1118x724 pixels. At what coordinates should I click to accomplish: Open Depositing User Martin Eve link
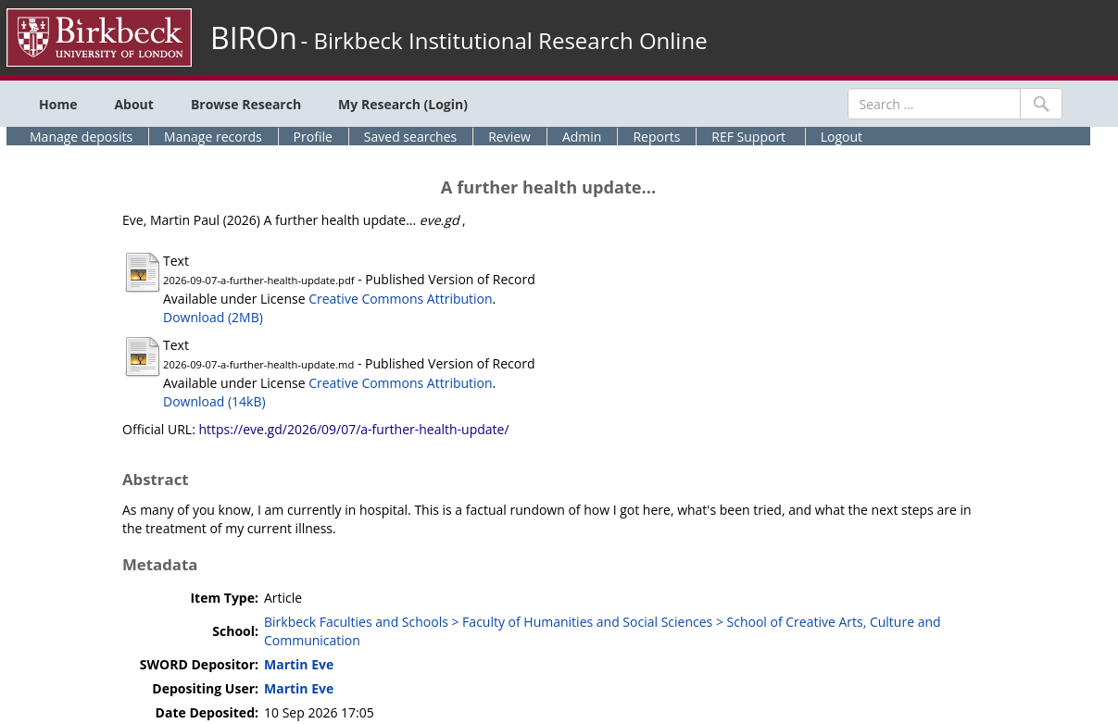[298, 689]
